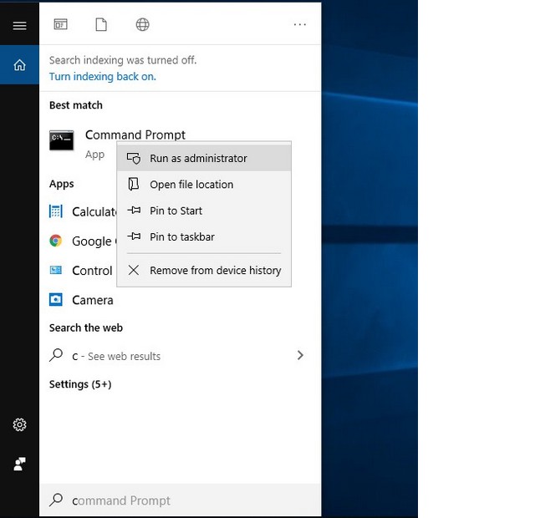Click the magnifier icon beside See web results

pos(56,355)
